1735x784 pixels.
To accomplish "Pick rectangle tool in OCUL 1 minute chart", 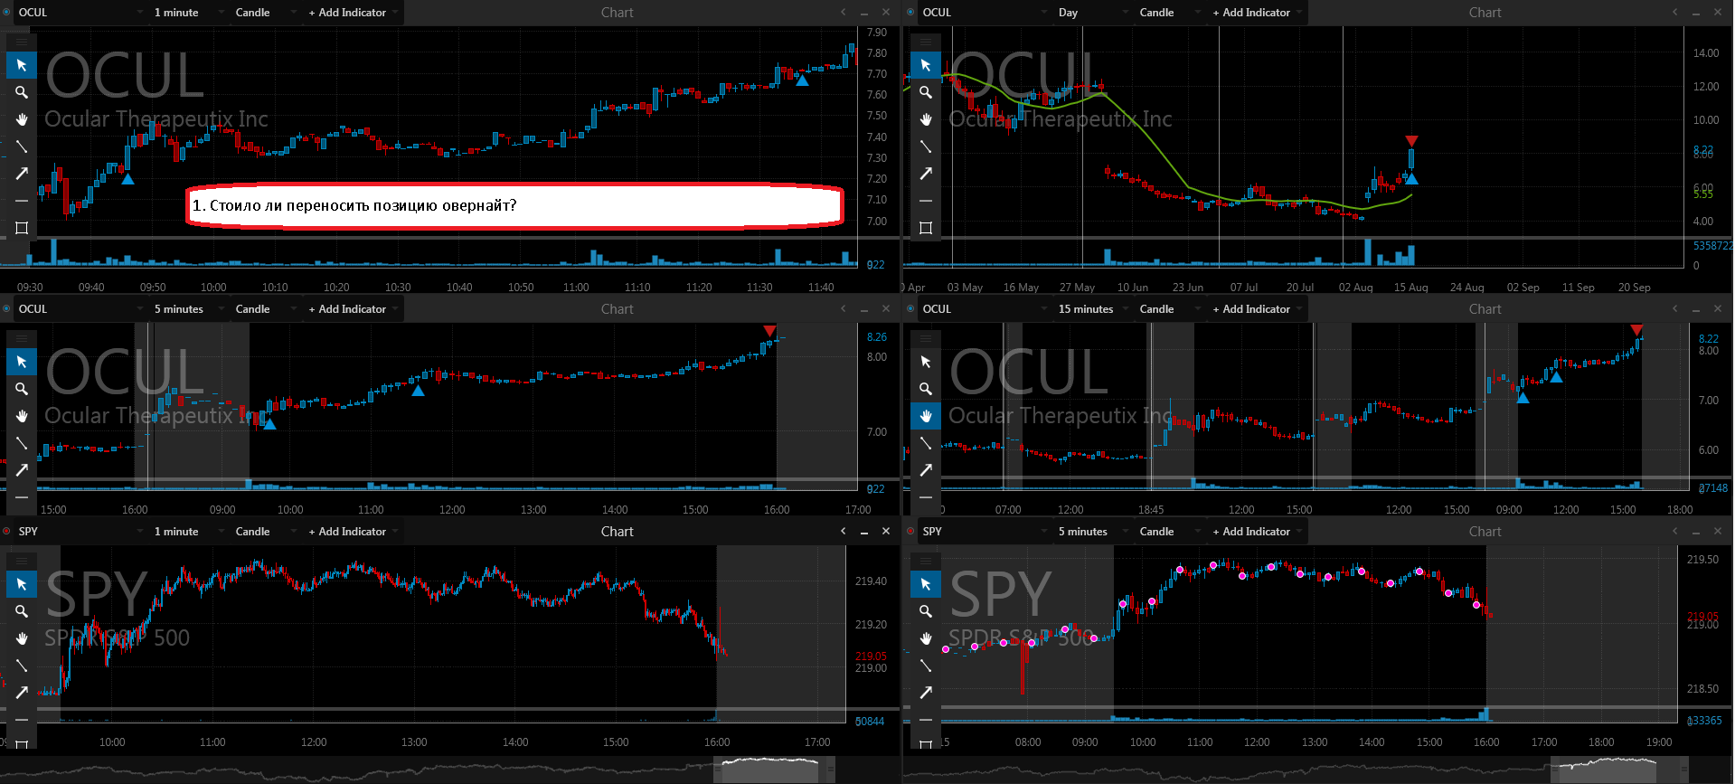I will [x=22, y=228].
